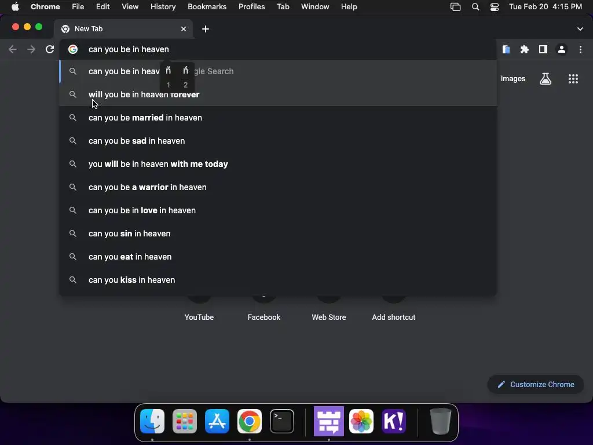This screenshot has width=593, height=445.
Task: Open the Edit menu
Action: [x=103, y=7]
